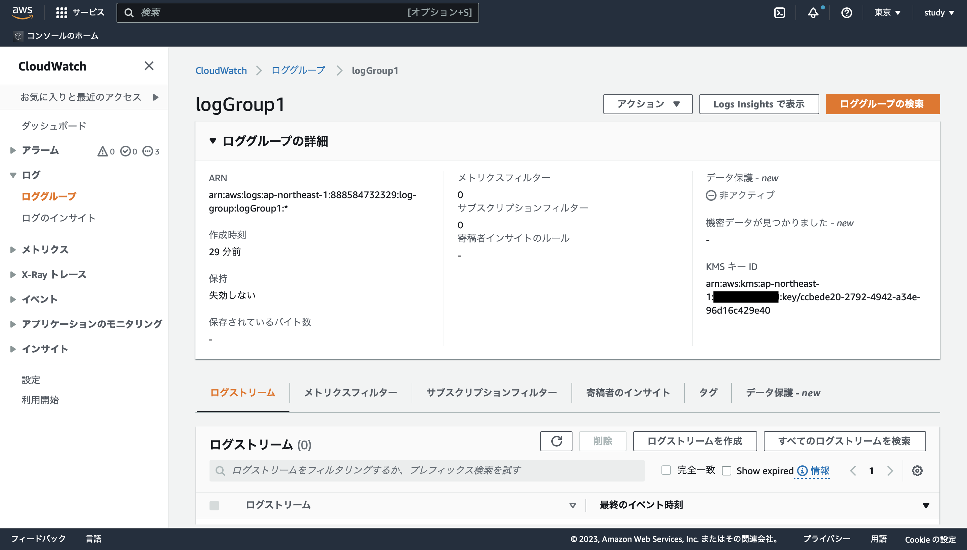Open the notifications bell
The image size is (967, 550).
click(813, 12)
